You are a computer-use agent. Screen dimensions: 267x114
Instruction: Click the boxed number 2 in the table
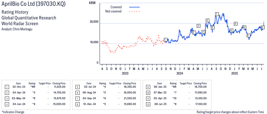click(7, 93)
